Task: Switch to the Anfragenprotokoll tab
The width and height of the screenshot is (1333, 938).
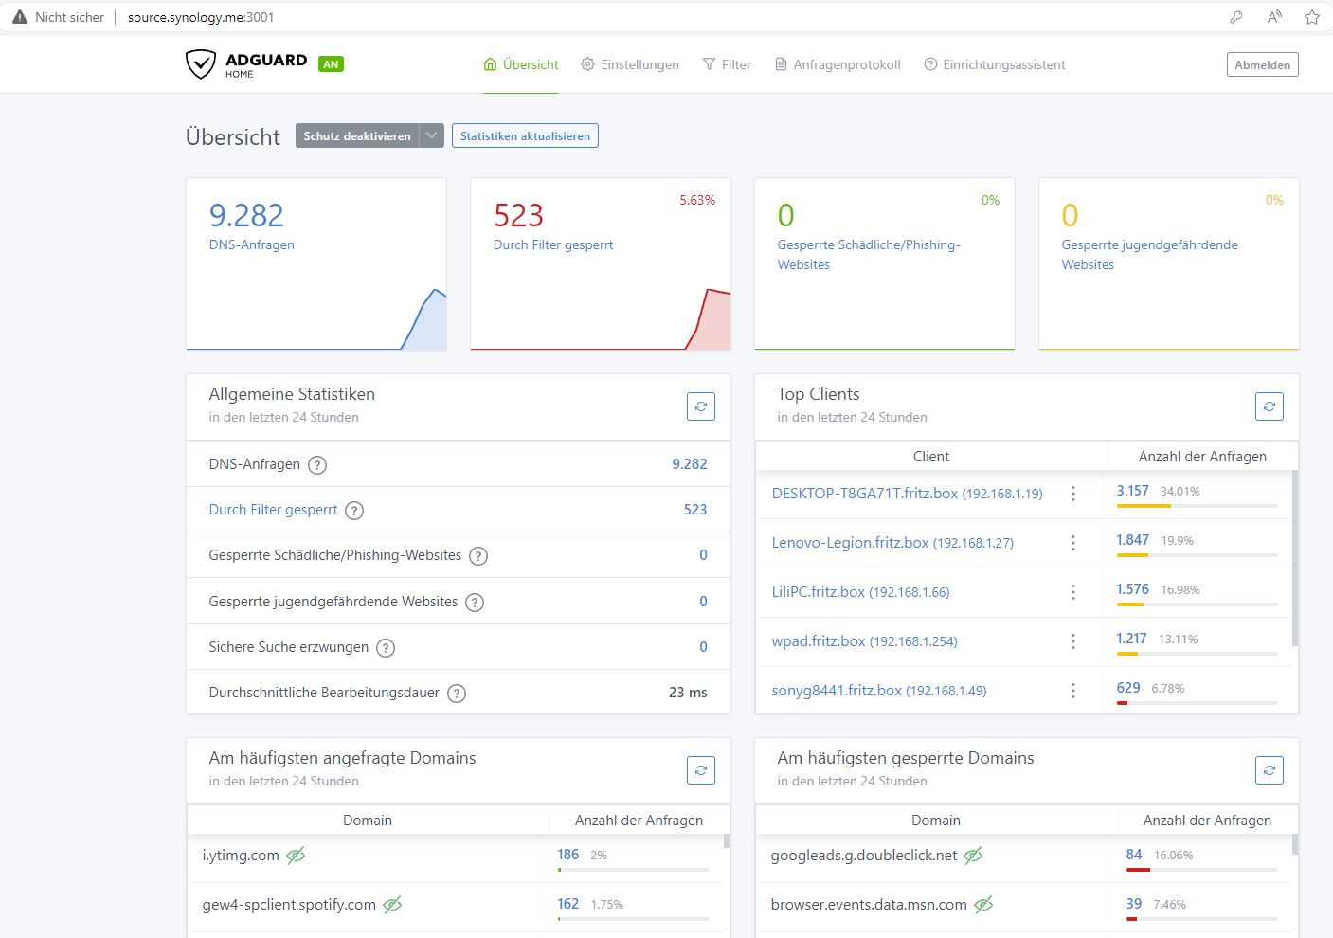Action: point(838,64)
